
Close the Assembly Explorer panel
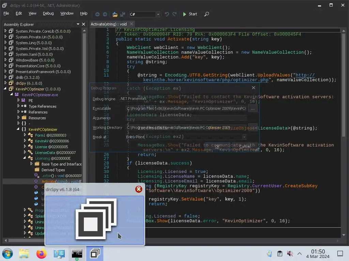point(84,24)
